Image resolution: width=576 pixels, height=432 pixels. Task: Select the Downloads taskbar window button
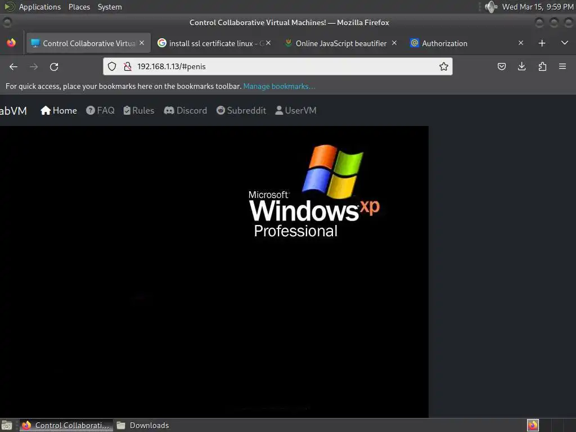click(142, 425)
